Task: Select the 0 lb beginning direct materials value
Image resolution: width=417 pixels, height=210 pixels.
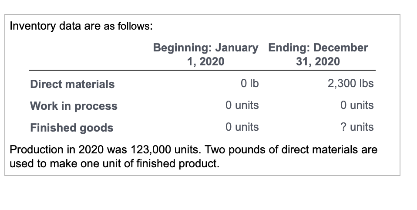Action: (250, 84)
